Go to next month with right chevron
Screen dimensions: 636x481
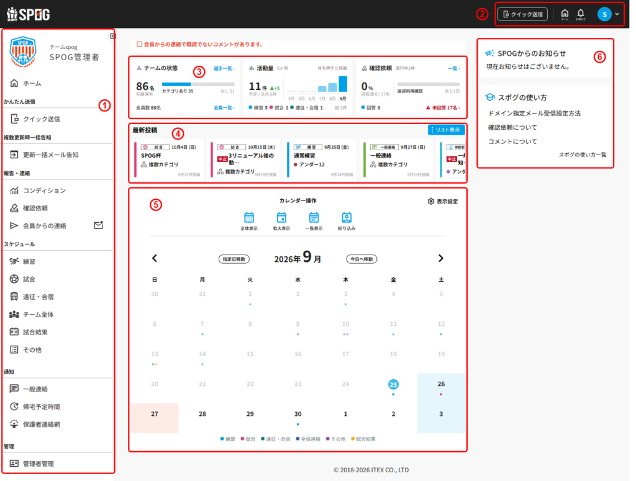click(x=441, y=258)
